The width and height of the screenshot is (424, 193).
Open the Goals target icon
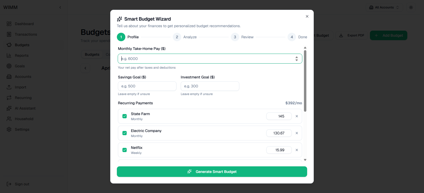[x=9, y=66]
